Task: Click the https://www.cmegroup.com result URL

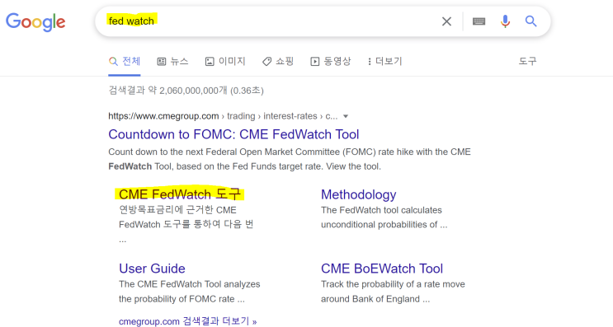Action: [163, 116]
